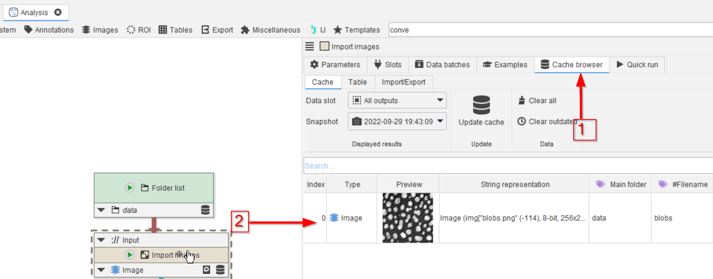Viewport: 713px width, 279px height.
Task: Click the Clear outdated button
Action: tap(546, 121)
